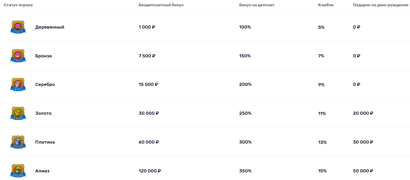Click the Серебро status badge icon

click(18, 84)
